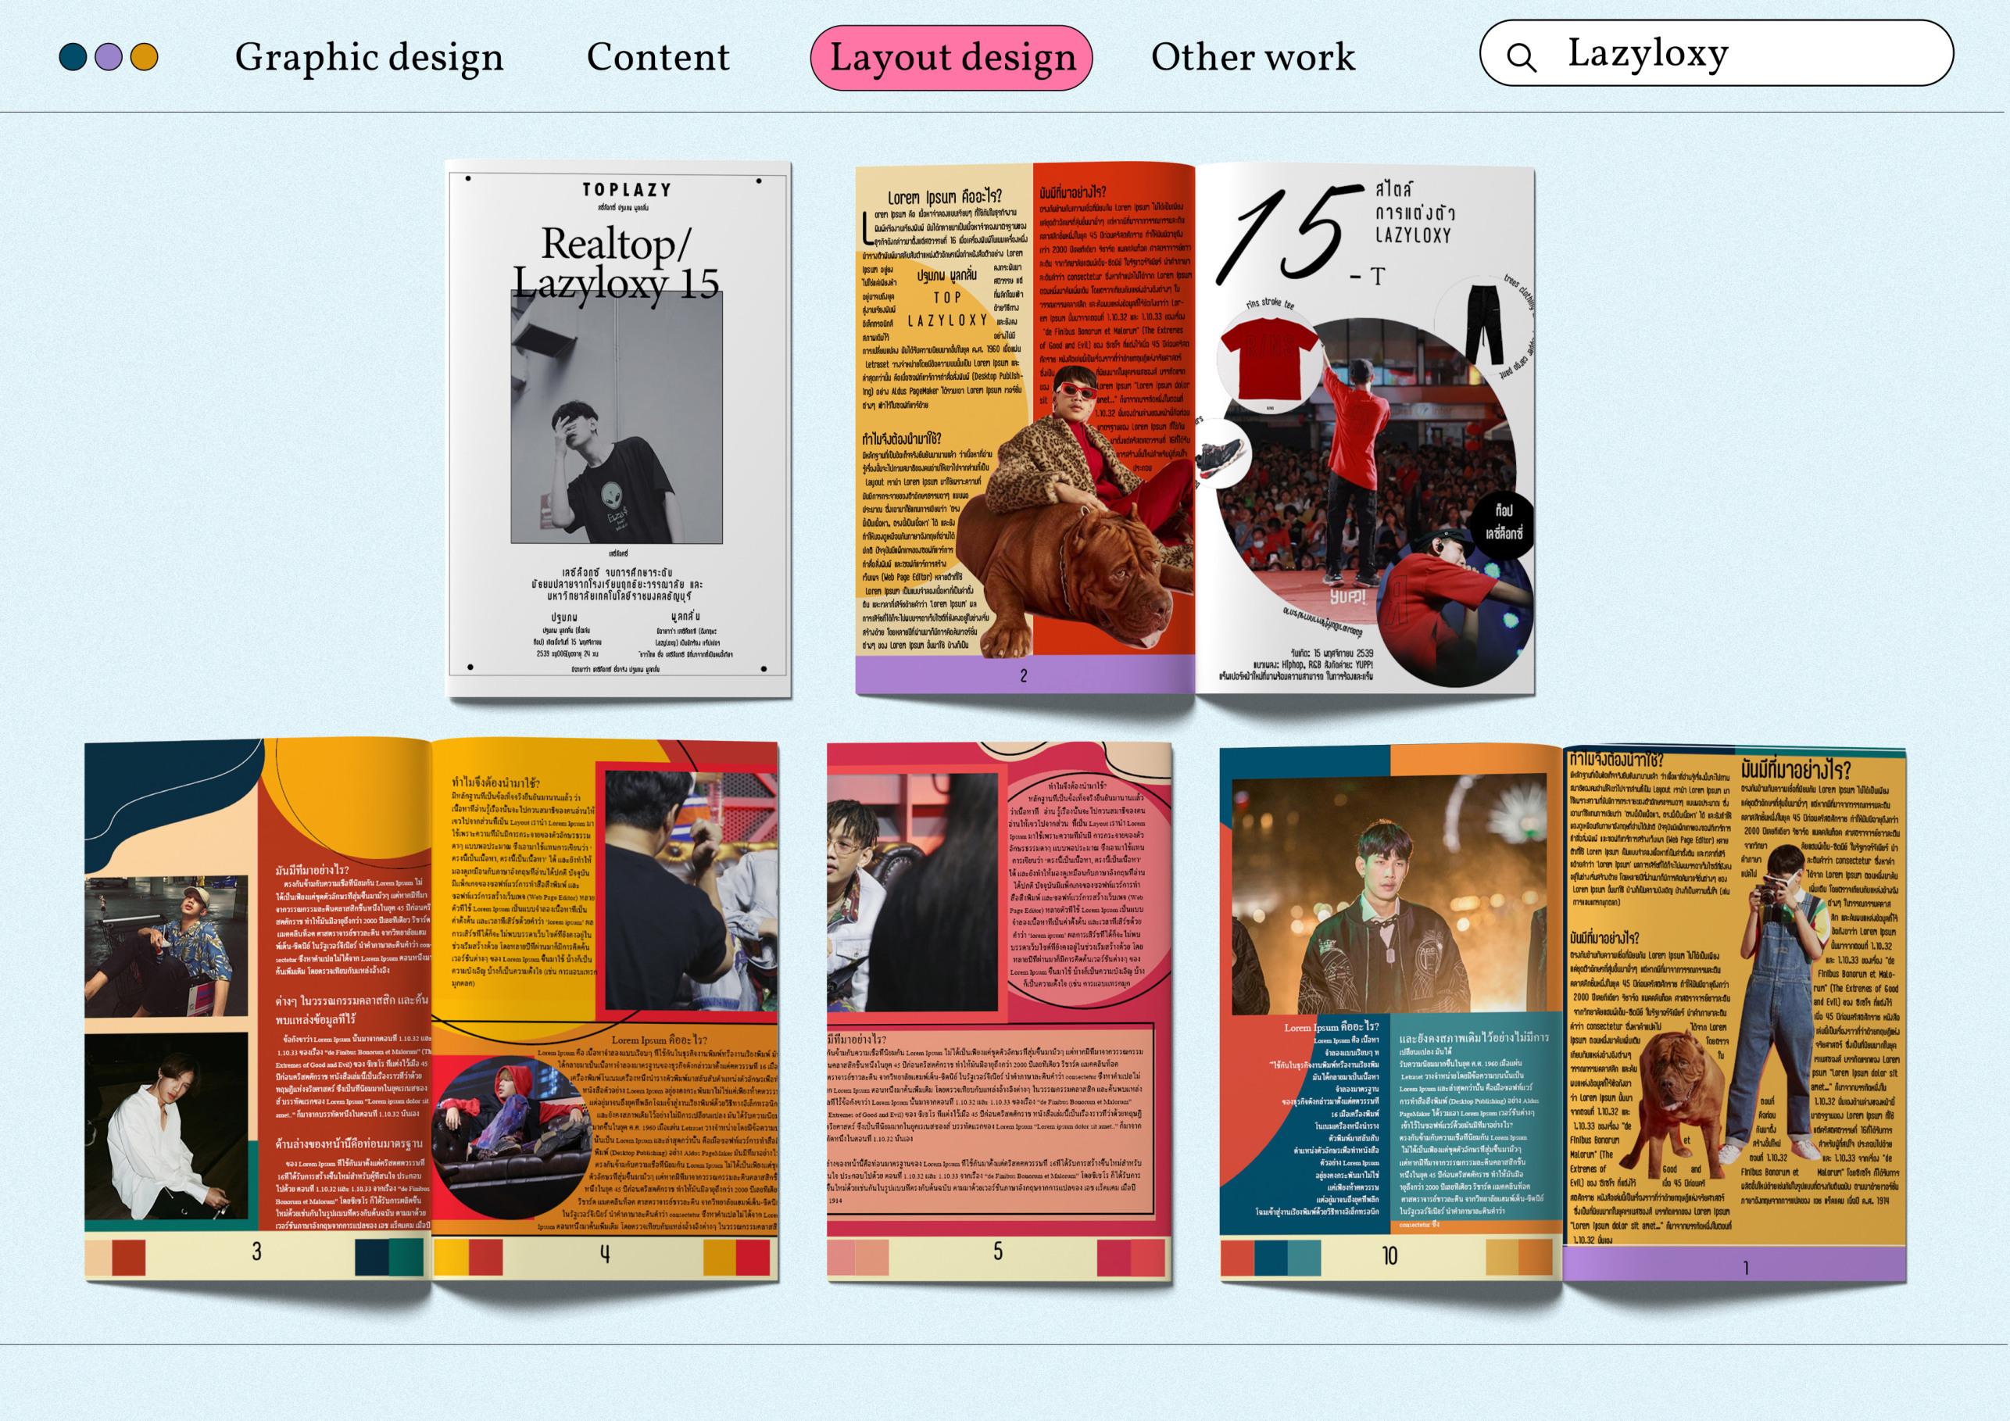This screenshot has height=1421, width=2010.
Task: Click the teal swatch on page 10 footer
Action: 1304,1258
